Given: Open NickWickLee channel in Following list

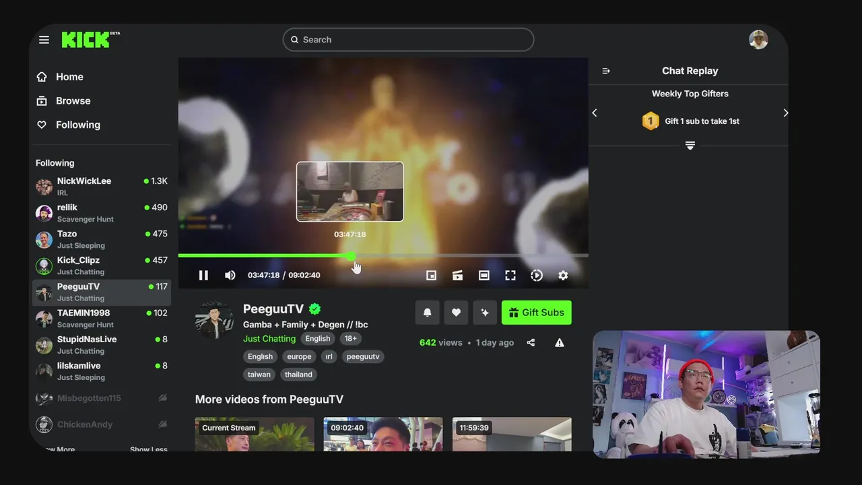Looking at the screenshot, I should [101, 187].
